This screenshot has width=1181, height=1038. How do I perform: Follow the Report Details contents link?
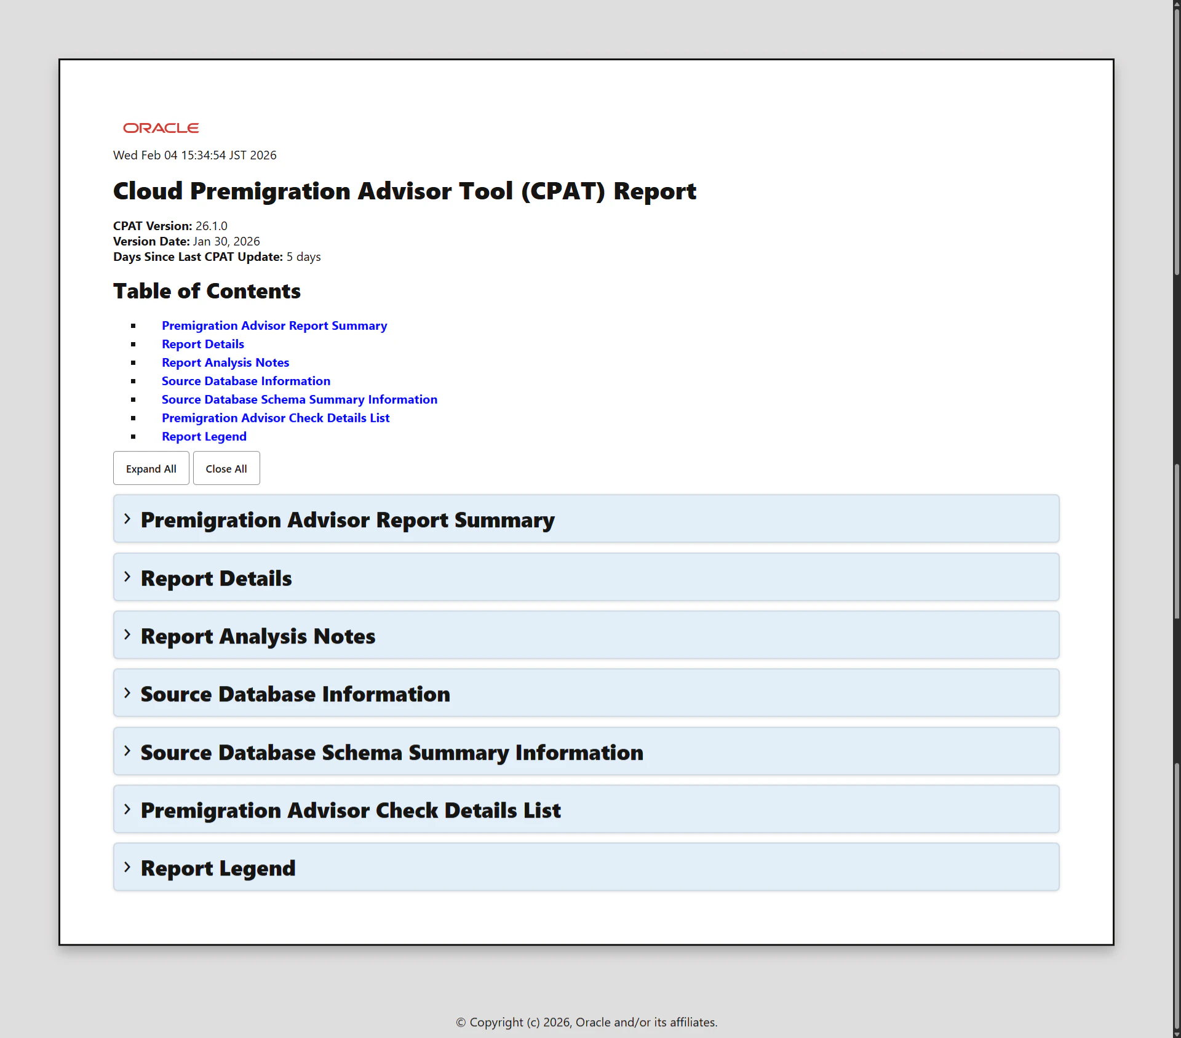(203, 344)
